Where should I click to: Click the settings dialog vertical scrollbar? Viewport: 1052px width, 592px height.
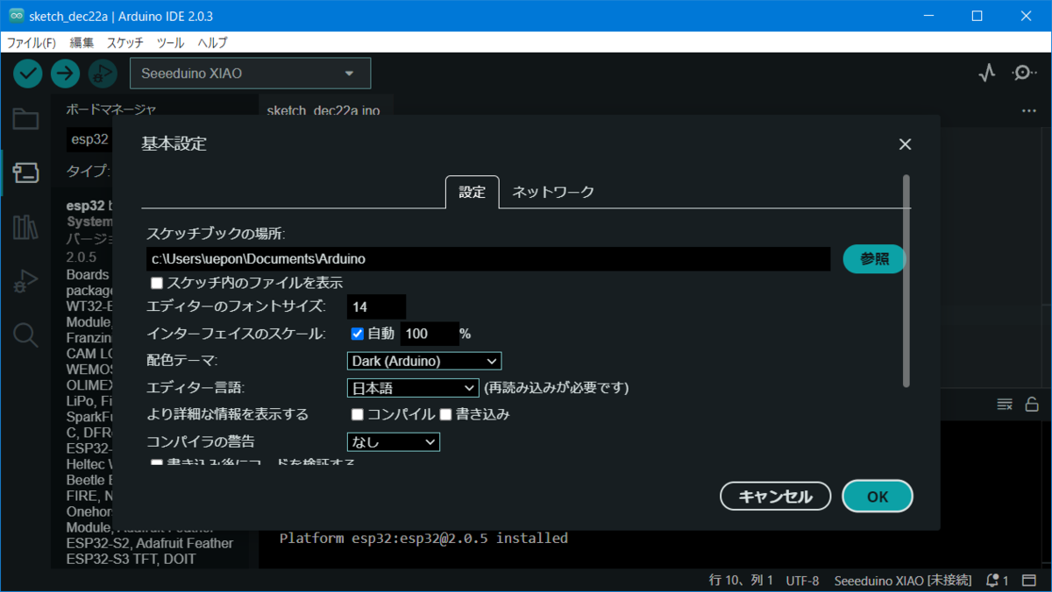coord(906,281)
